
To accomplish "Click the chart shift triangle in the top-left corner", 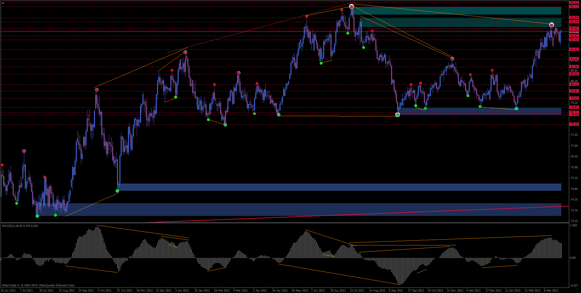I will tap(3, 3).
